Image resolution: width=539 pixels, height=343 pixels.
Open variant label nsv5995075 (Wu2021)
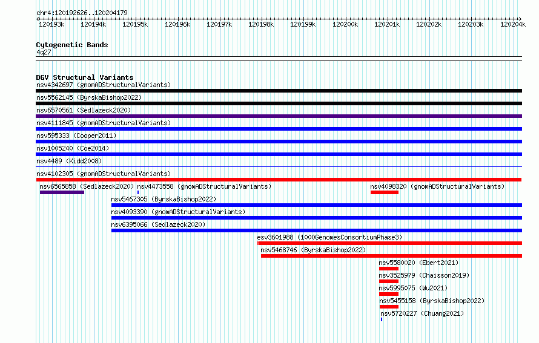pyautogui.click(x=413, y=288)
